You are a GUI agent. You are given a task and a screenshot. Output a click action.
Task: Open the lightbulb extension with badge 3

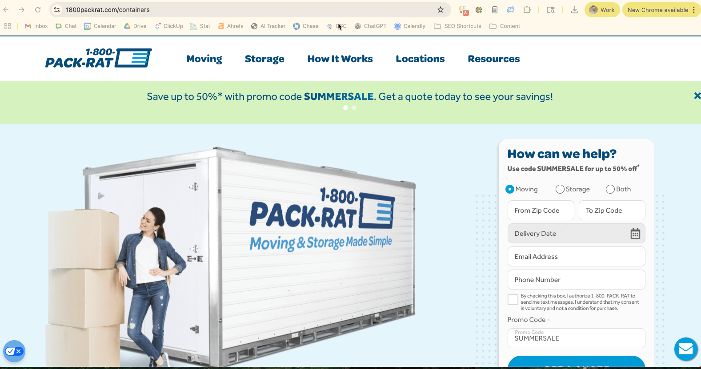[464, 10]
